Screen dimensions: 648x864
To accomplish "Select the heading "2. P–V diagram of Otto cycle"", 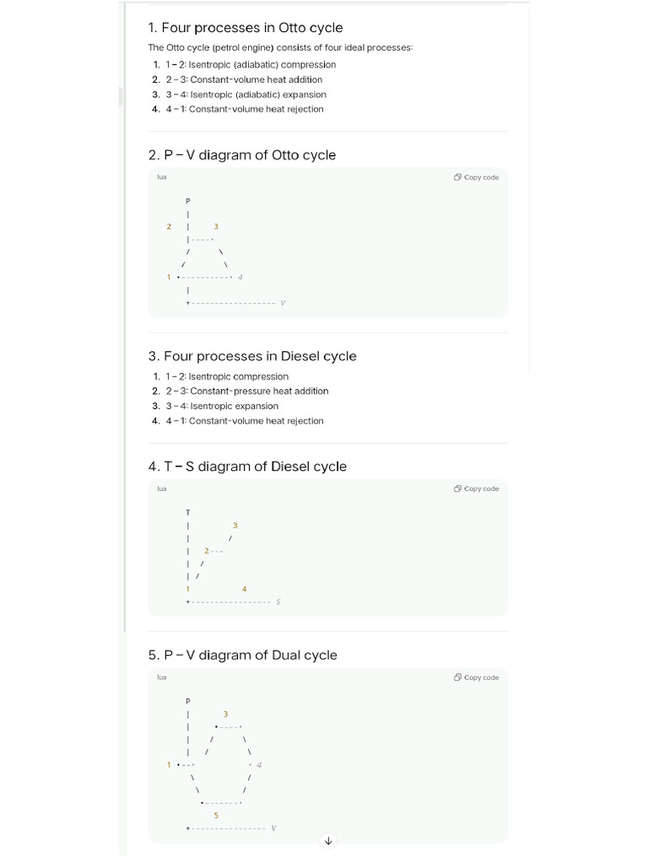I will [242, 155].
